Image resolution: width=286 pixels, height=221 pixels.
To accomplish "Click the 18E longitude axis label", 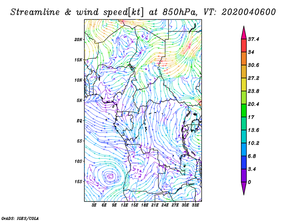I will coord(145,205).
